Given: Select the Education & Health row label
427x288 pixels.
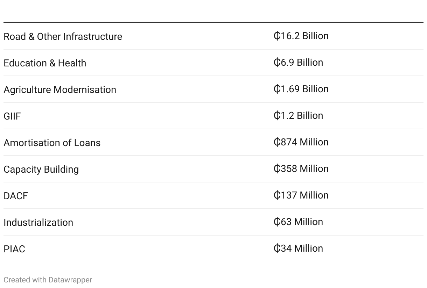Looking at the screenshot, I should point(45,63).
